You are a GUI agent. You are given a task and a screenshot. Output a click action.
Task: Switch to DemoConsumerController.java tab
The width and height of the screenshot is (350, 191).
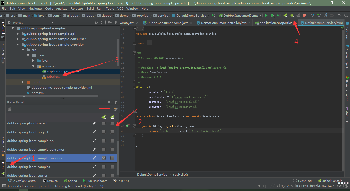(x=224, y=23)
